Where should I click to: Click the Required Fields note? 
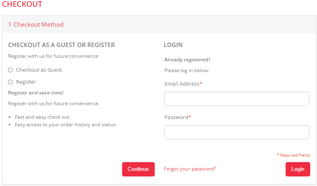point(294,155)
